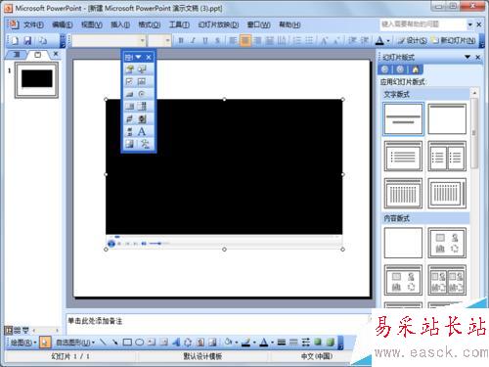Open 3-D Style on the Drawing toolbar
The height and width of the screenshot is (367, 489).
[330, 343]
